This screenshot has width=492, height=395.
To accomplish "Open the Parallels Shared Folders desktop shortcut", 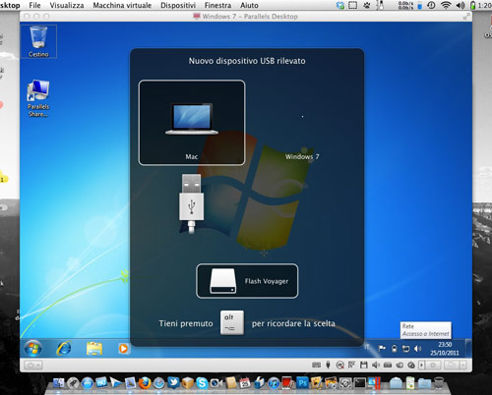I will (38, 98).
